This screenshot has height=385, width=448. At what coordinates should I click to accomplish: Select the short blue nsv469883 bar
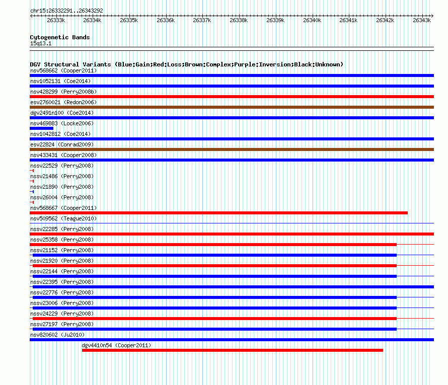[x=41, y=128]
